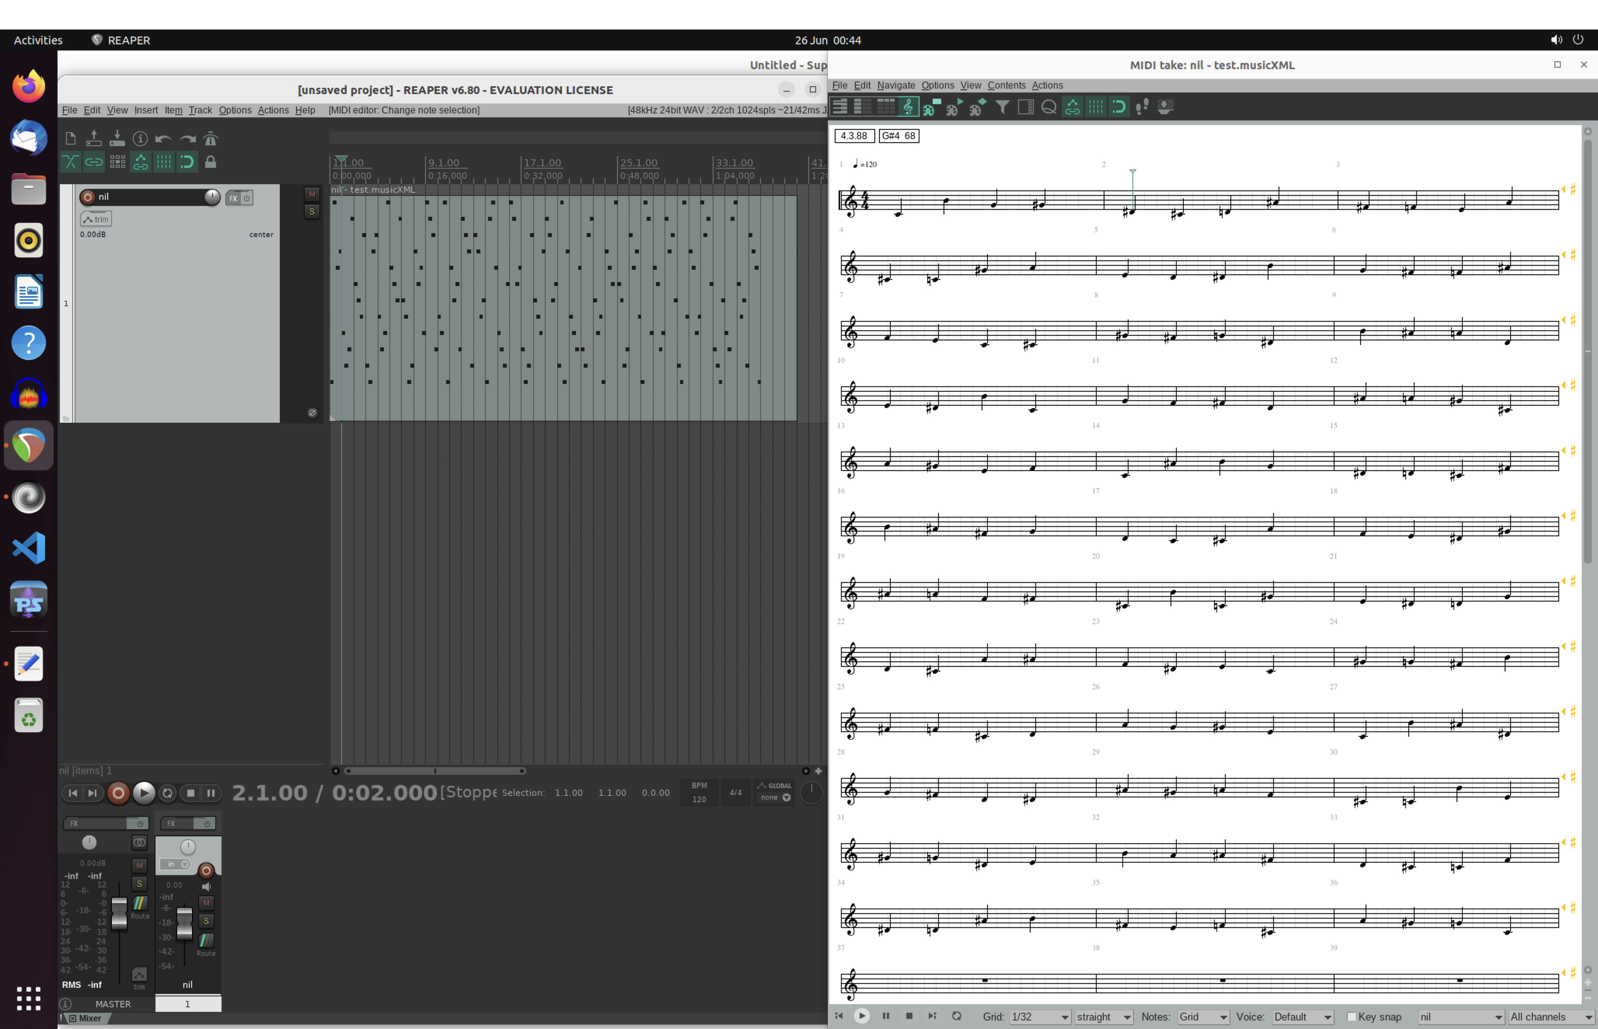Solo the nil track with S button

312,212
